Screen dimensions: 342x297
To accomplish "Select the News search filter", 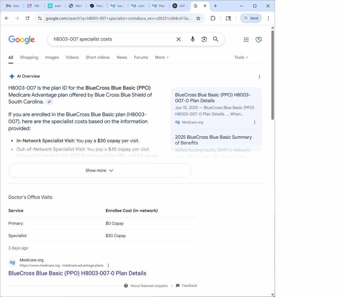I will (x=122, y=57).
